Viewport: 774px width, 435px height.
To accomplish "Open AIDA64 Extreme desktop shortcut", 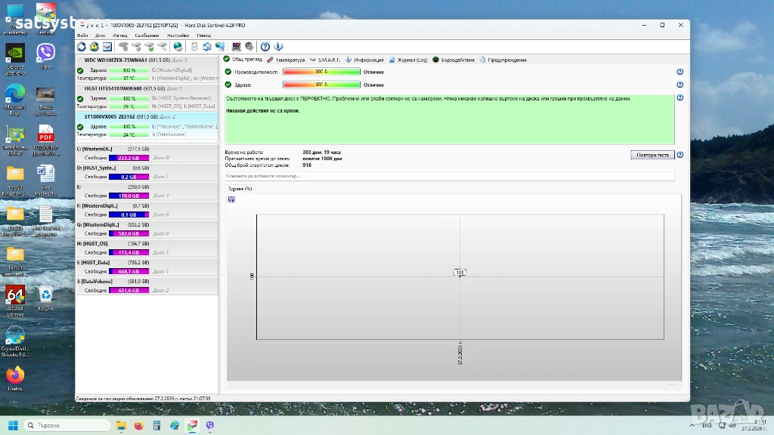I will point(15,299).
